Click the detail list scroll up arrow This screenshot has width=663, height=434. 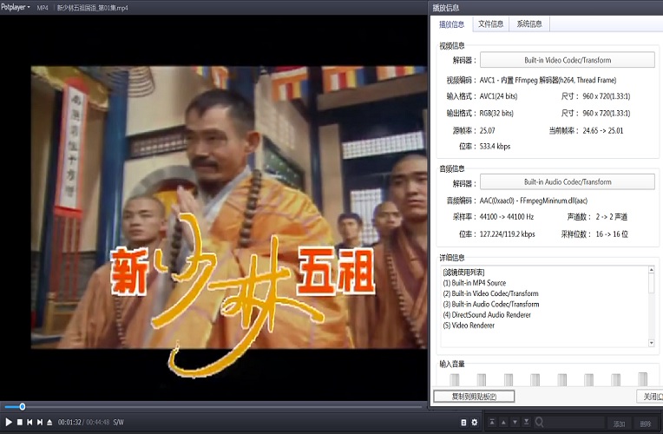tap(652, 269)
